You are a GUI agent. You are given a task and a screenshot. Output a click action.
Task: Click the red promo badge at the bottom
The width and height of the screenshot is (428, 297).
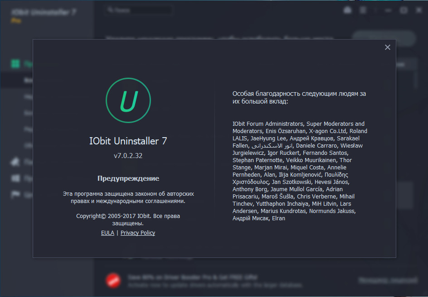click(113, 280)
